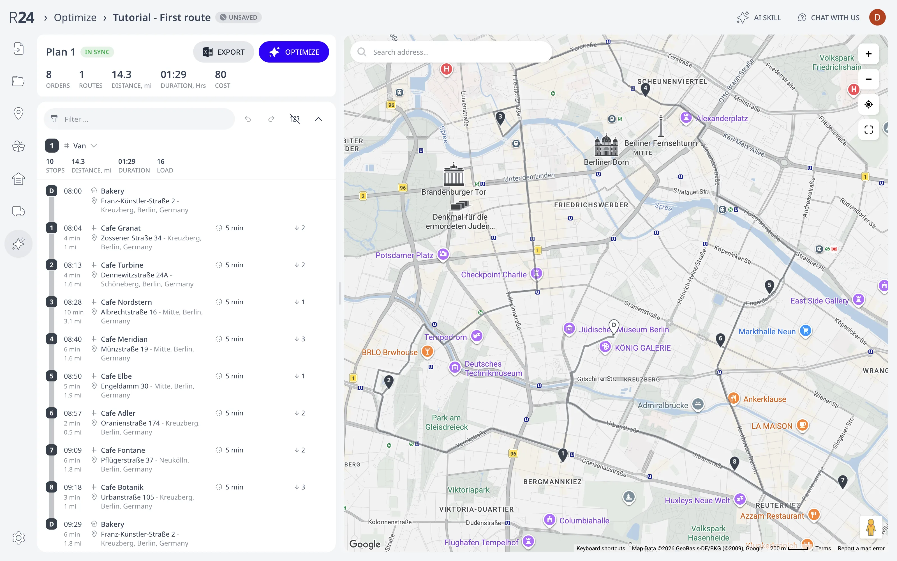Click map marker 3 near Luisenstraße
Screen dimensions: 897x561
[x=500, y=118]
